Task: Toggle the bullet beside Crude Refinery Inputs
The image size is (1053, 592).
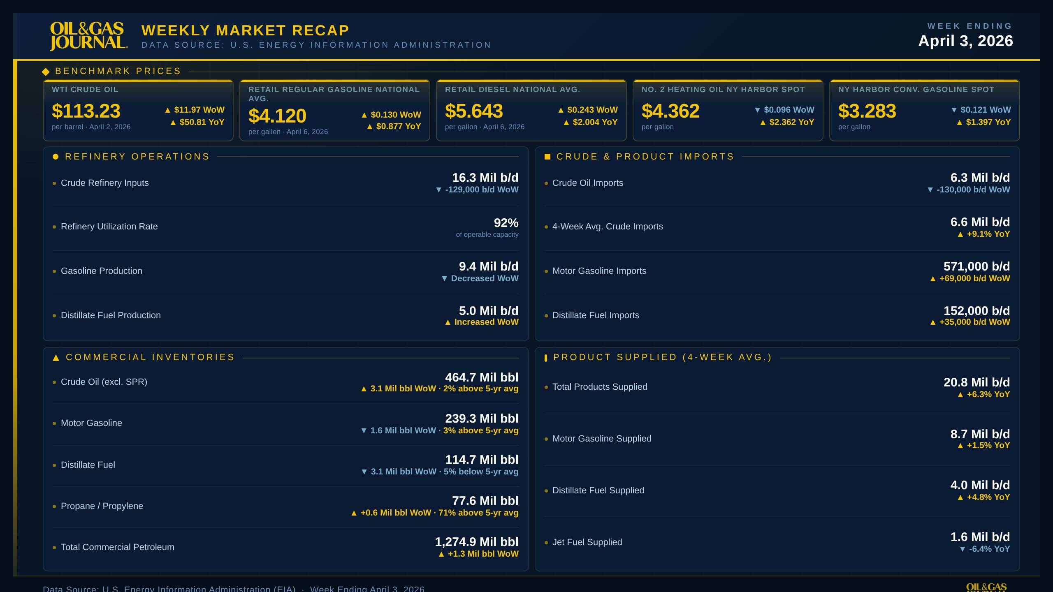Action: tap(54, 183)
